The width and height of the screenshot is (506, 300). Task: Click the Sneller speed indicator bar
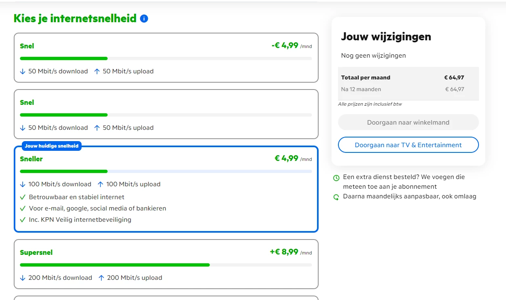166,171
